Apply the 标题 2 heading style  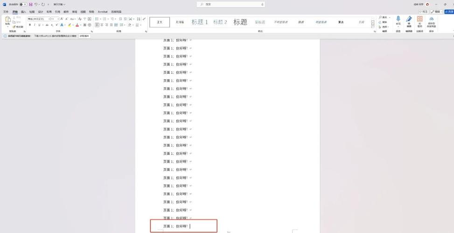[220, 22]
